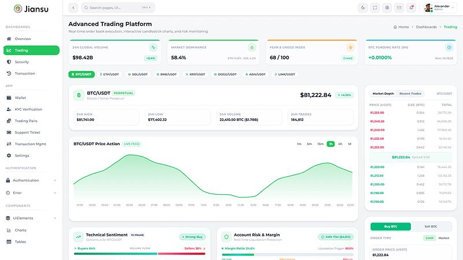Open Security sidebar item
Image resolution: width=463 pixels, height=260 pixels.
pos(31,62)
